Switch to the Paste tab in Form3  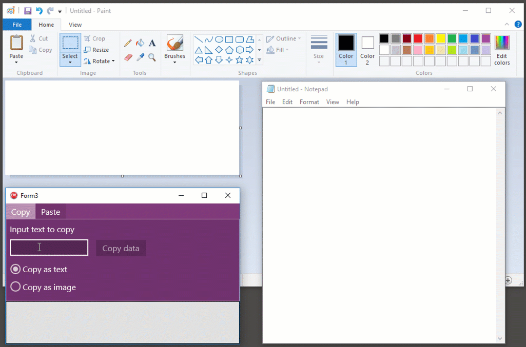coord(51,212)
